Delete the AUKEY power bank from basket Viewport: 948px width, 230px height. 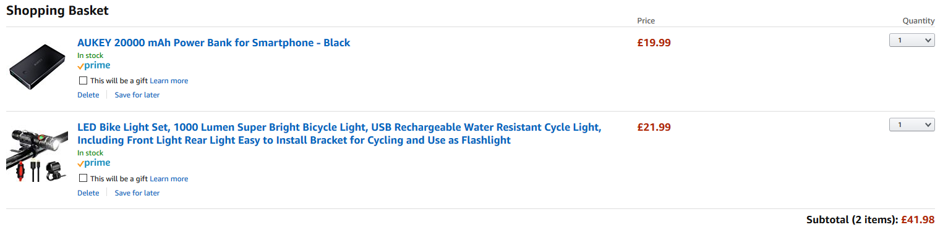click(x=88, y=95)
